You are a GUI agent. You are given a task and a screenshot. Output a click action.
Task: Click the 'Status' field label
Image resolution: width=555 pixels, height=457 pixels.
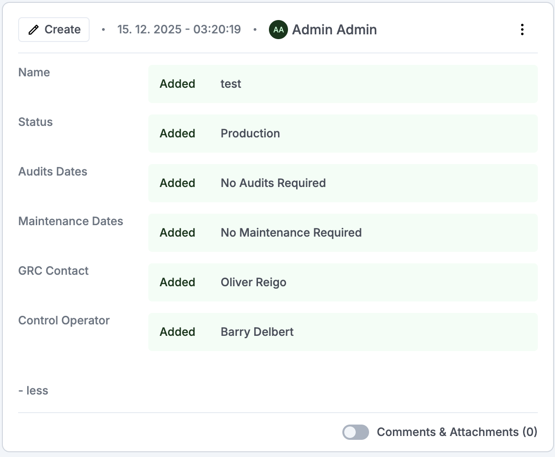pos(35,122)
